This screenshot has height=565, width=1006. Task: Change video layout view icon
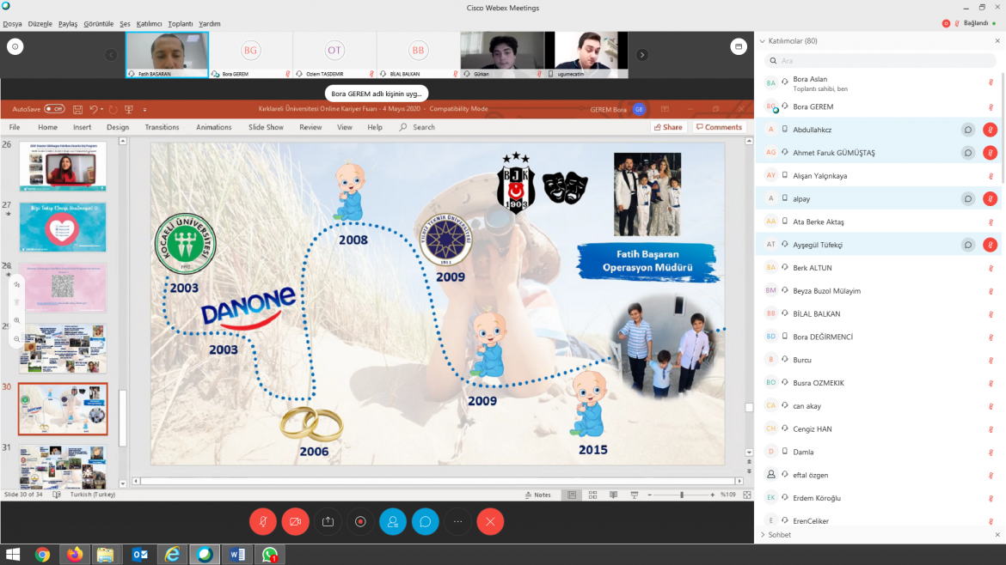pyautogui.click(x=739, y=46)
